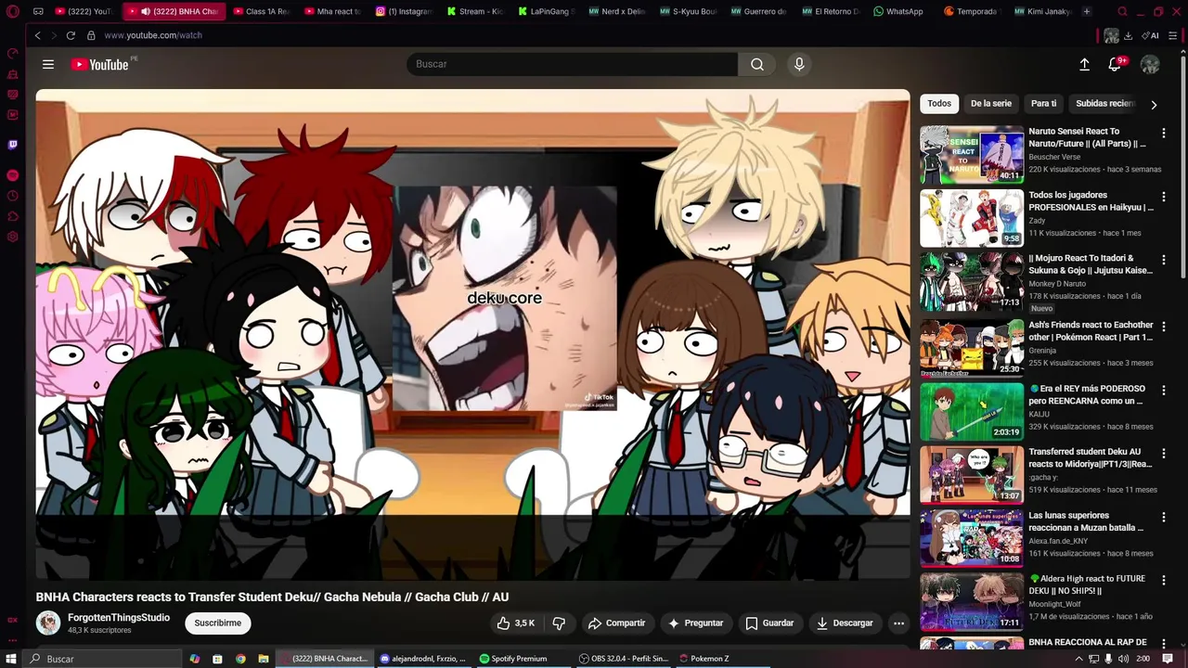Click the Preguntar button
The width and height of the screenshot is (1188, 668).
click(695, 623)
